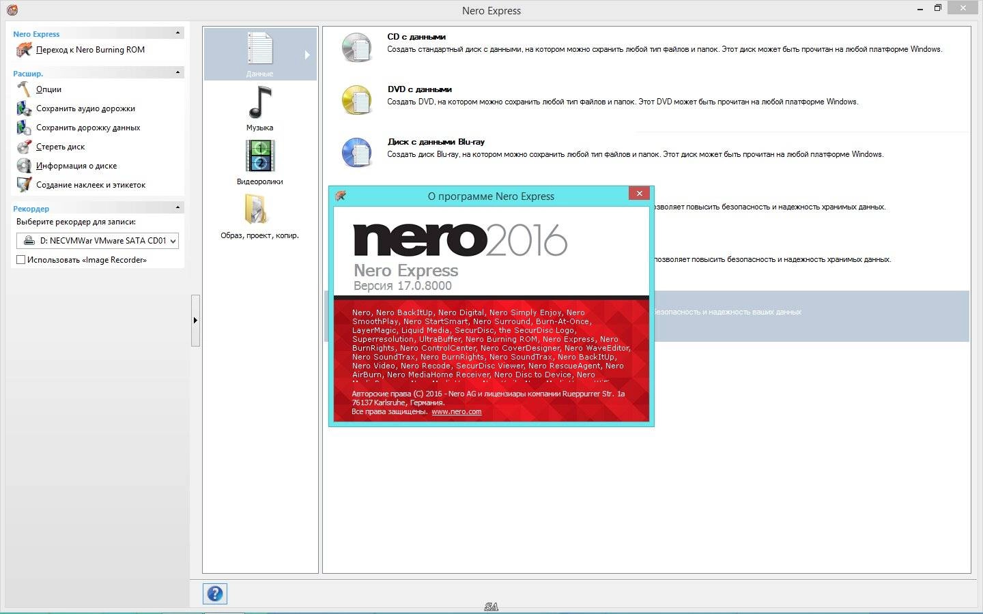This screenshot has height=614, width=983.
Task: Visit the www.nero.com link
Action: pyautogui.click(x=457, y=411)
